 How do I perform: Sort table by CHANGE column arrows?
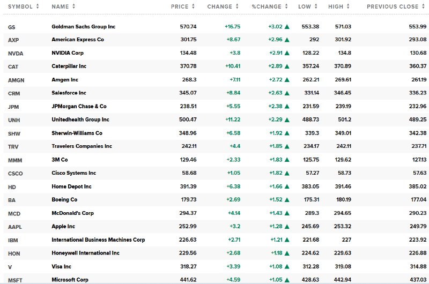[x=237, y=6]
